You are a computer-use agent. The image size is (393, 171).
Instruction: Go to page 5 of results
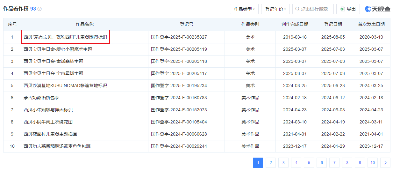309,163
